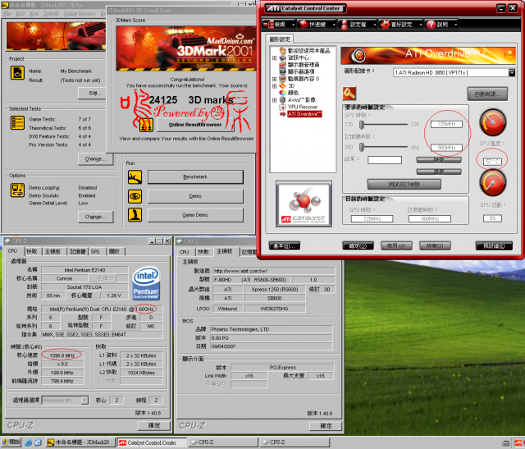Click the 24125 3D marks score text

(x=191, y=100)
